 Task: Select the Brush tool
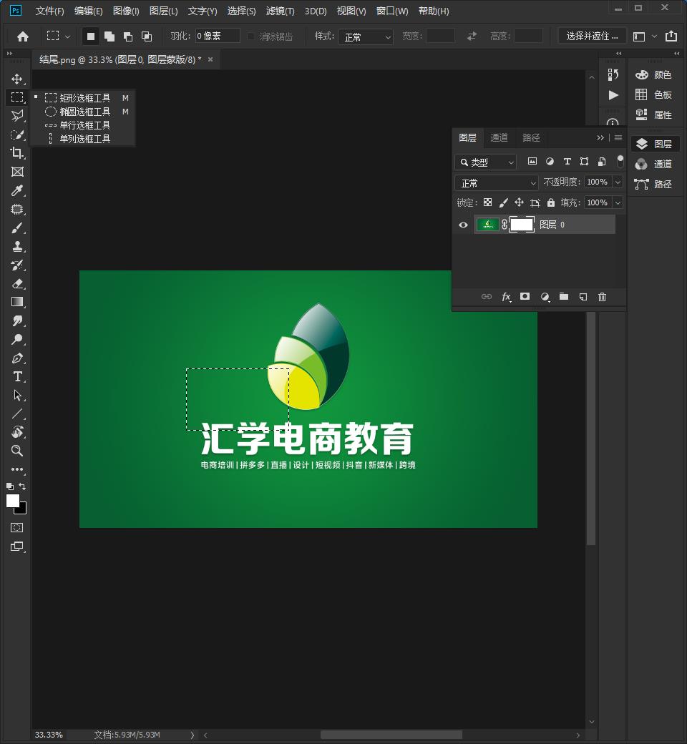(x=17, y=227)
